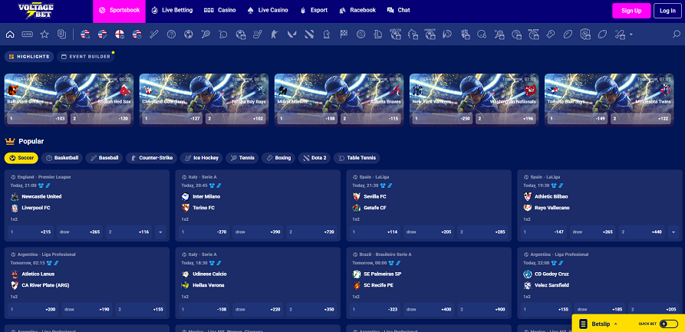Open the Sportsbook tab
This screenshot has width=685, height=332.
[119, 11]
